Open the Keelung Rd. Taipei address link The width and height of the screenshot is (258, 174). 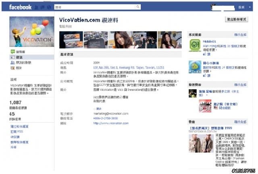click(x=129, y=67)
